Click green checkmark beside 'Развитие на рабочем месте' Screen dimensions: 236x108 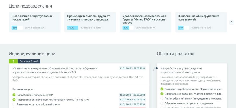162,89
